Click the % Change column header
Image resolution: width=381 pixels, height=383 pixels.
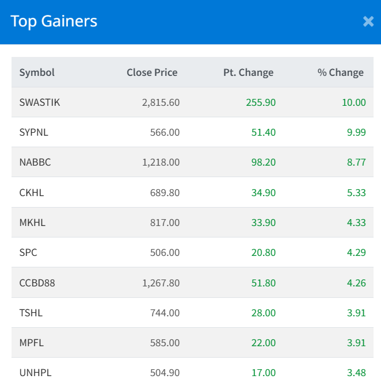click(340, 72)
